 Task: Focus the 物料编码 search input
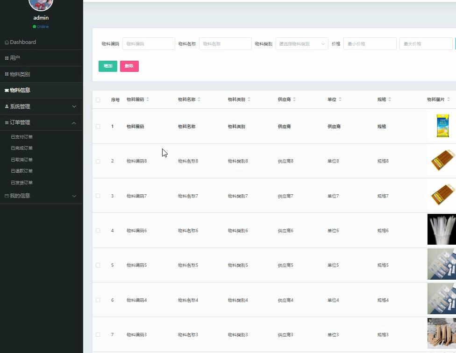tap(149, 44)
